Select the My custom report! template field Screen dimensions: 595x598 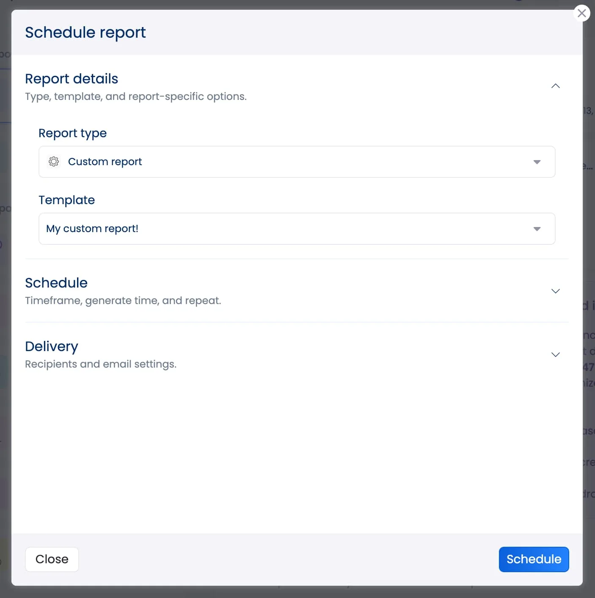[x=254, y=229]
